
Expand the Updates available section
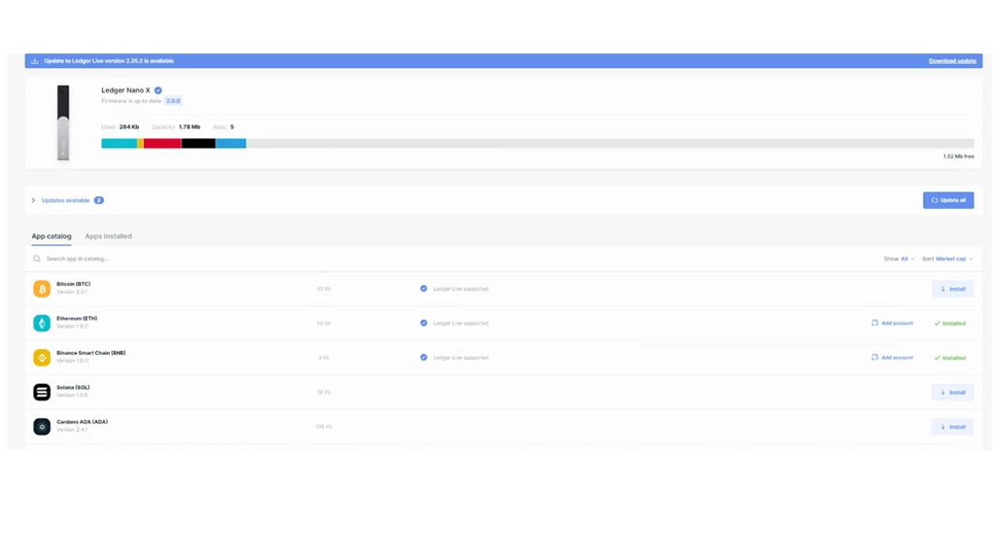[x=33, y=200]
